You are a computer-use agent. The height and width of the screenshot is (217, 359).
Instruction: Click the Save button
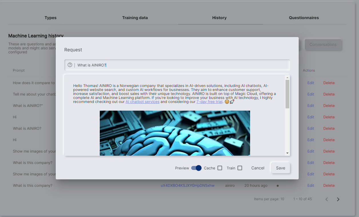click(x=280, y=168)
